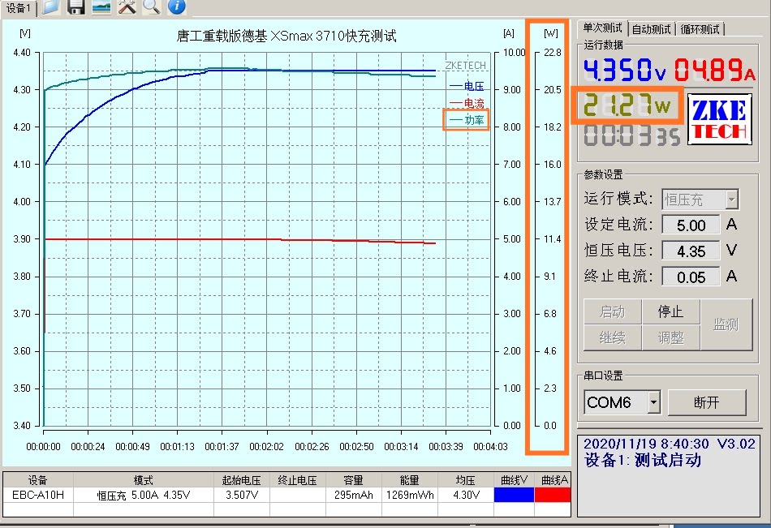
Task: Select the 295mAh capacity cell
Action: point(354,495)
